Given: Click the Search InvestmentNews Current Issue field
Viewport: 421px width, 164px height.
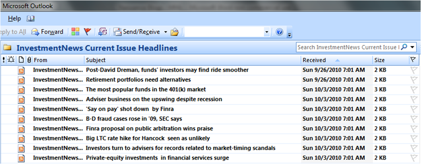Looking at the screenshot, I should pyautogui.click(x=348, y=47).
